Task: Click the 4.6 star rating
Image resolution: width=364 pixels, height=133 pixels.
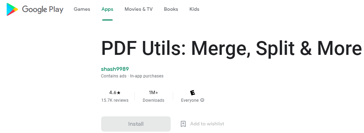Action: pyautogui.click(x=115, y=93)
